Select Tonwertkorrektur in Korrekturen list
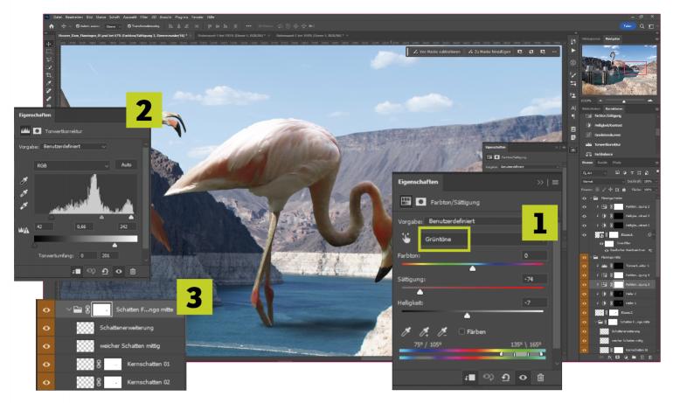 tap(607, 144)
